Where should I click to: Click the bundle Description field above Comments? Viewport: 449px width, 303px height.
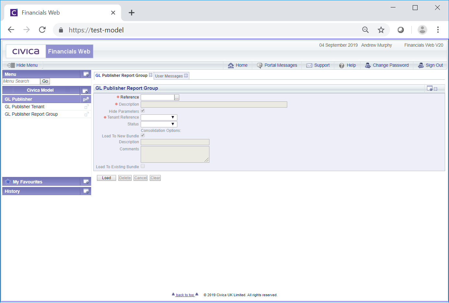[175, 142]
